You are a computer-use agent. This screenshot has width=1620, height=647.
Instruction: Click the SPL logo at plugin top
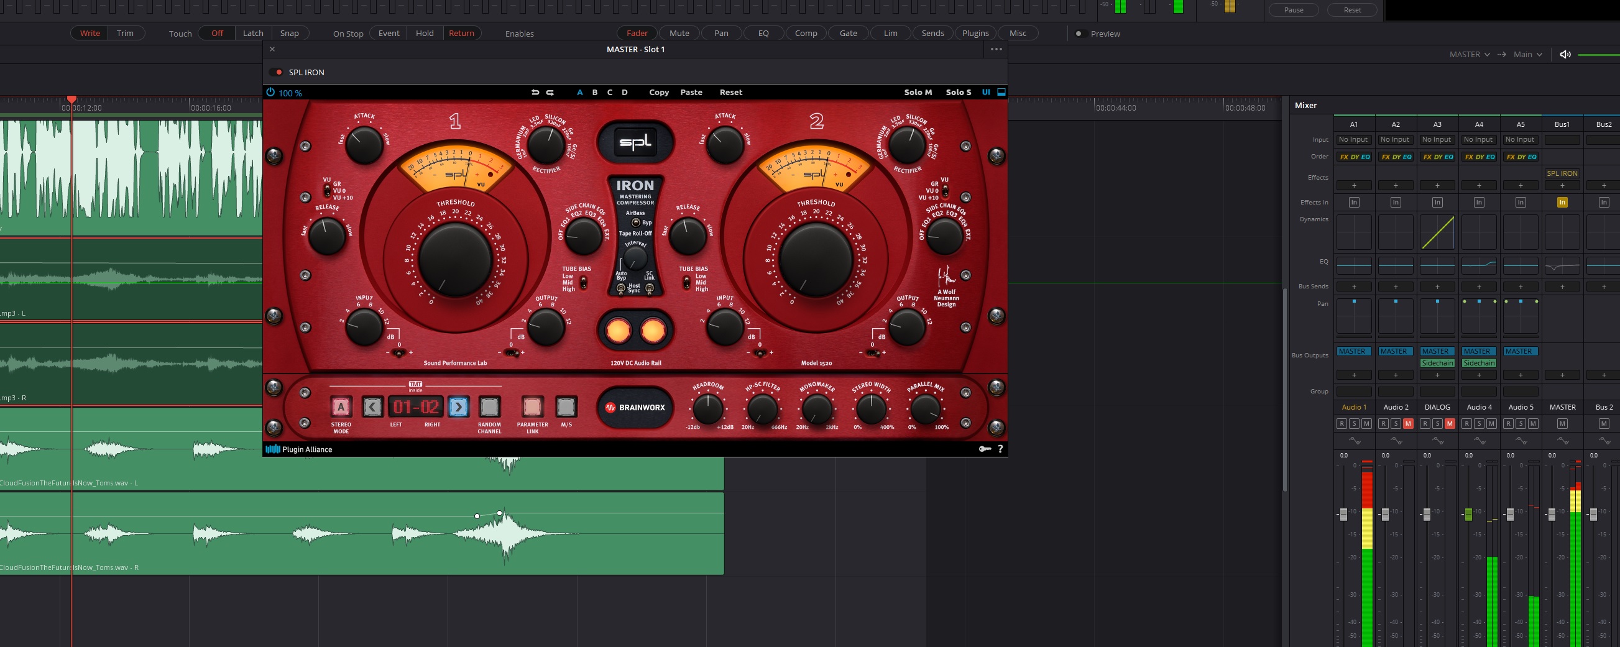(635, 142)
